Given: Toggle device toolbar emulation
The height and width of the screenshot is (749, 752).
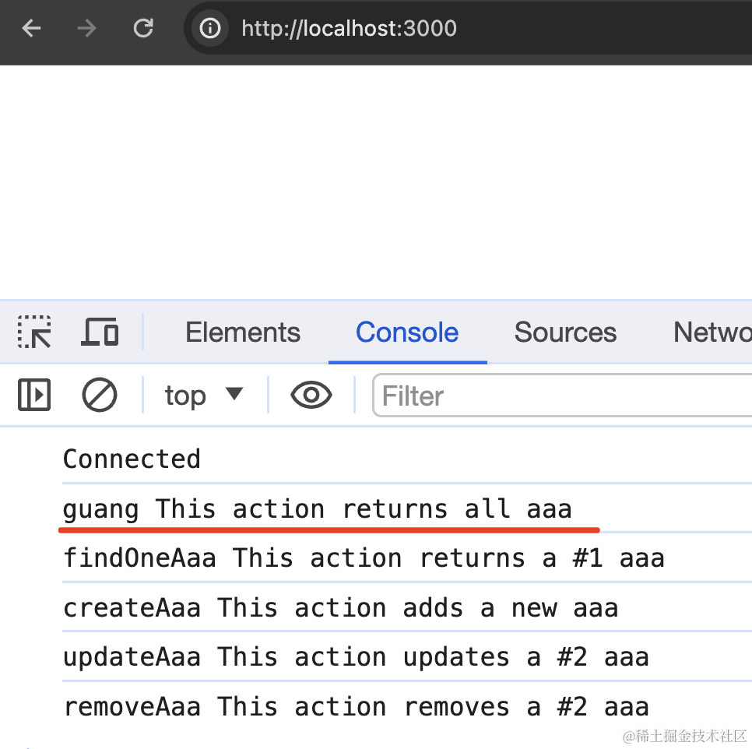Looking at the screenshot, I should (100, 332).
